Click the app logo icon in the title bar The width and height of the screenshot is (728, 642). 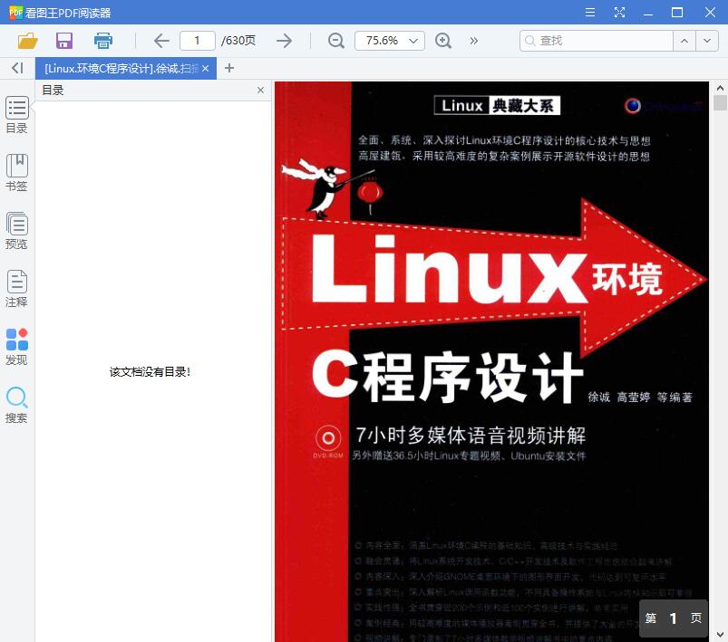coord(15,13)
